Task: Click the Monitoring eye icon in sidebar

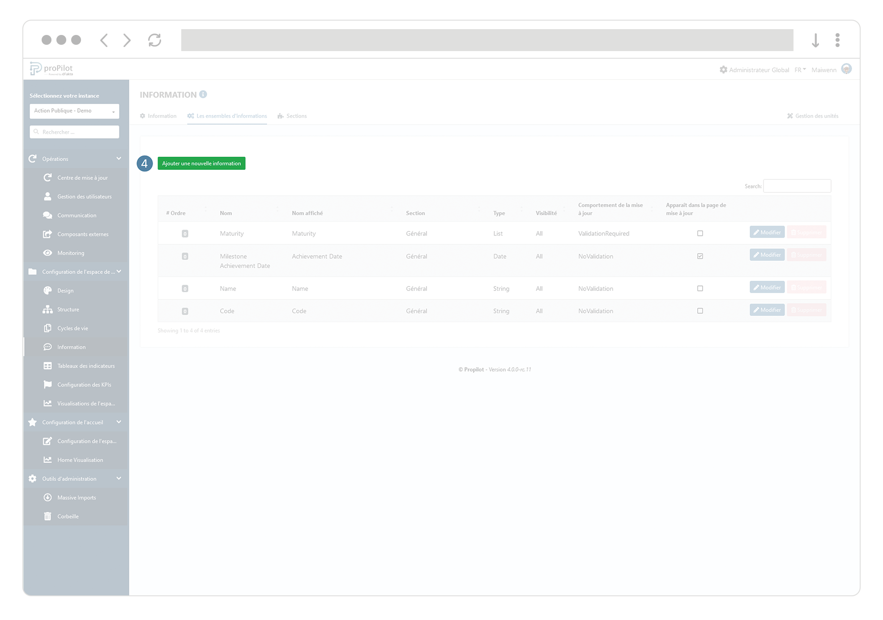Action: point(47,253)
